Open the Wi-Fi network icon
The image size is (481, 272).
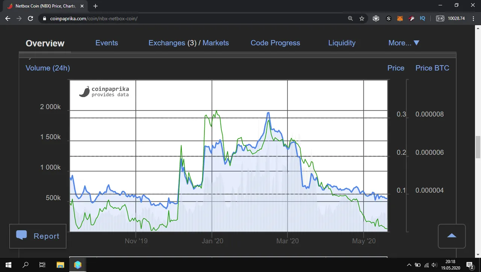426,265
